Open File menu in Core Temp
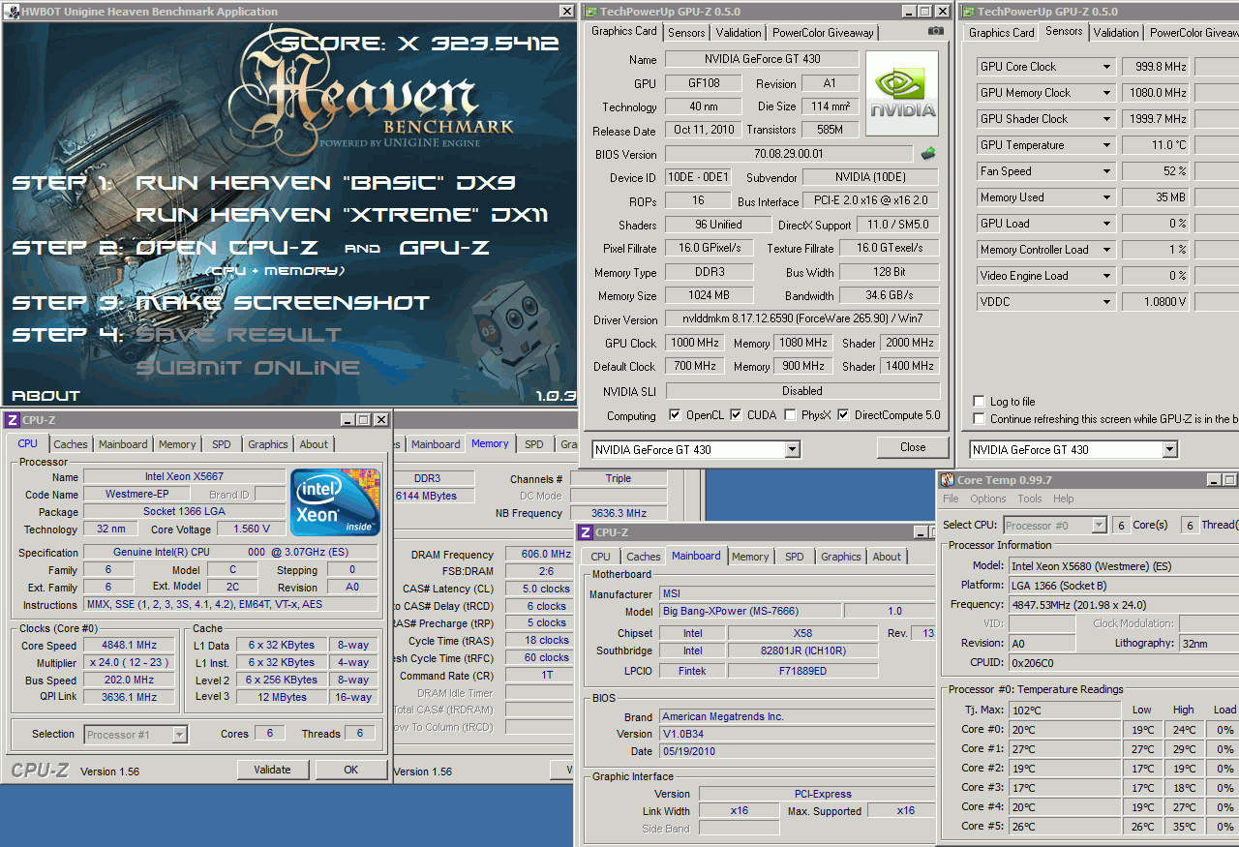The height and width of the screenshot is (847, 1239). pos(951,499)
